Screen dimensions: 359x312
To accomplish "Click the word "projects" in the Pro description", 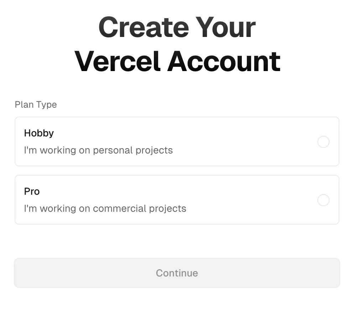I will click(167, 209).
